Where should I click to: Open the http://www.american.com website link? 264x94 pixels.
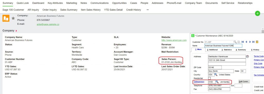click(x=174, y=40)
